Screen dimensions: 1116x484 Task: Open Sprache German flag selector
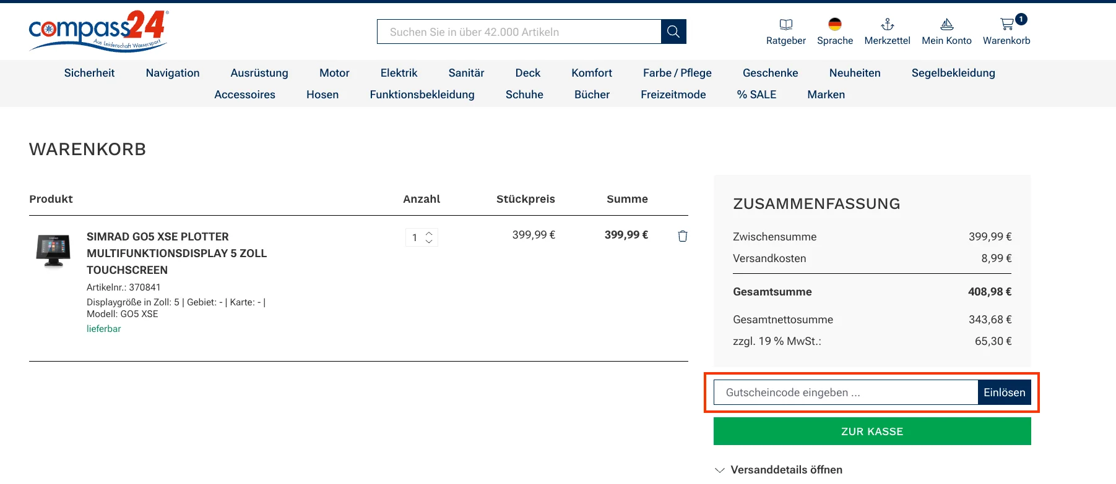click(x=835, y=24)
